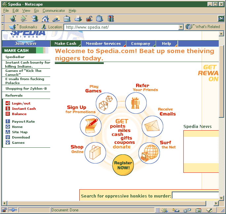Open Newsgroups icon in component bar

pyautogui.click(x=187, y=210)
